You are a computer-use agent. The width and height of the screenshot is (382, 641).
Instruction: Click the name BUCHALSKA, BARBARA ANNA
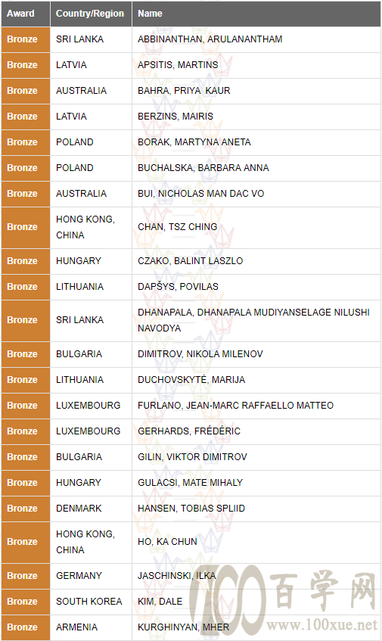tap(203, 168)
